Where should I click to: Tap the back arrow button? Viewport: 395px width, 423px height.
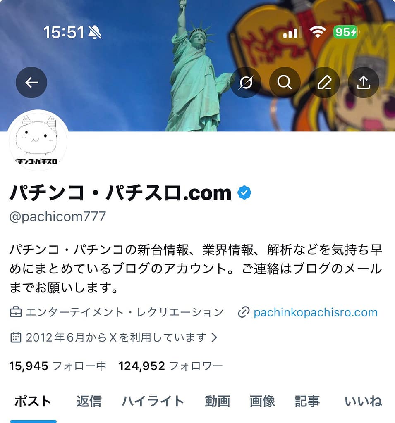pos(31,83)
